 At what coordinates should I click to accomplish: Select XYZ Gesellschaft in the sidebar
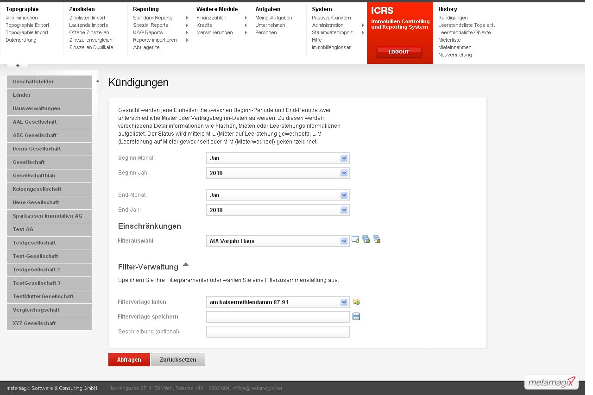click(x=50, y=323)
